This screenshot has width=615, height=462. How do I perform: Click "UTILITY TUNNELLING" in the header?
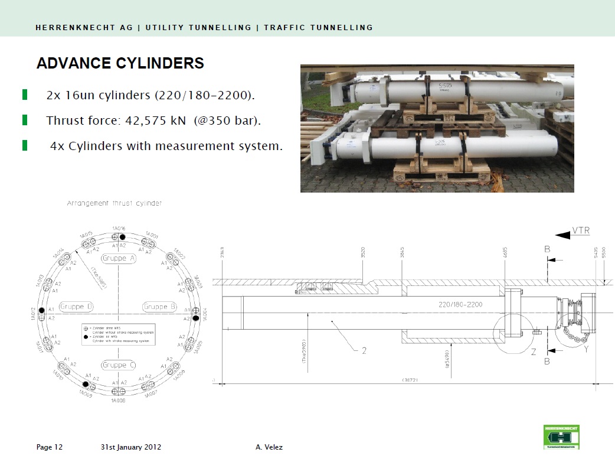[198, 28]
